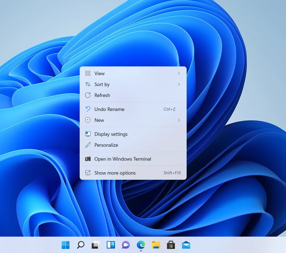Open Microsoft Edge from taskbar
The image size is (286, 253).
coord(141,245)
